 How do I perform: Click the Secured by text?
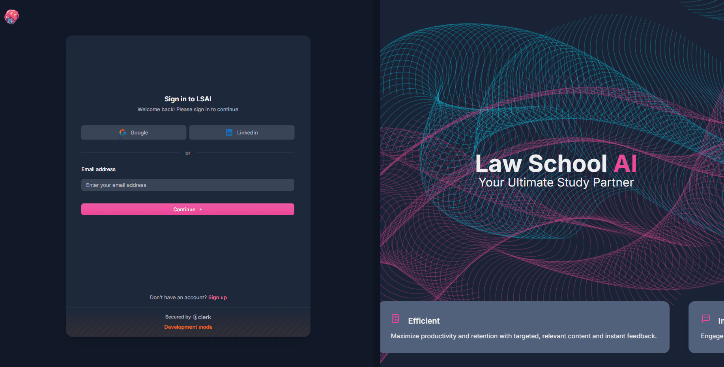point(178,317)
